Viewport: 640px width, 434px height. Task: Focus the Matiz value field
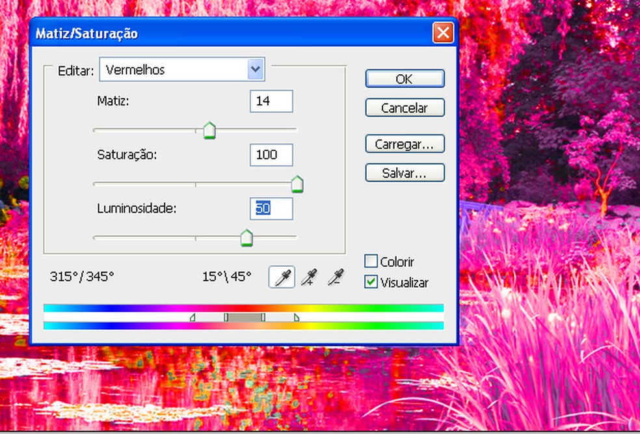point(271,102)
